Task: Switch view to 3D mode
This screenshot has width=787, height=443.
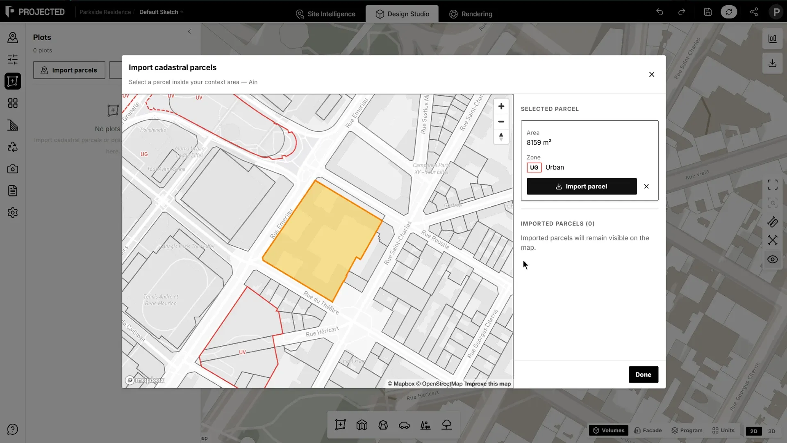Action: tap(772, 431)
